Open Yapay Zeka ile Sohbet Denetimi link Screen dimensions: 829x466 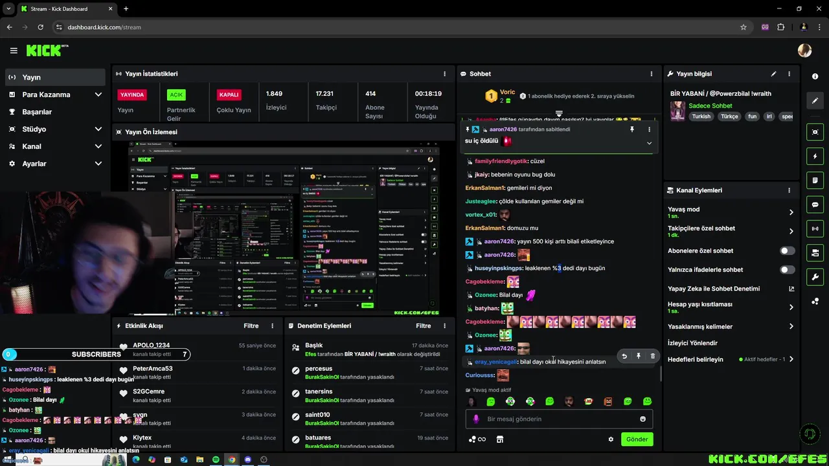[x=731, y=289]
